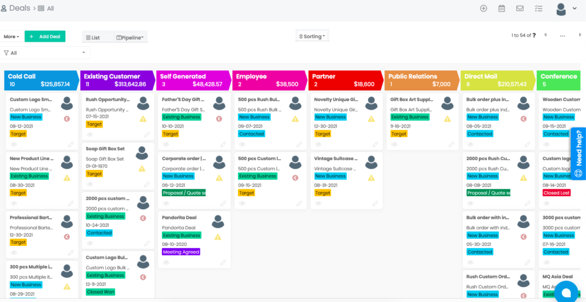586x302 pixels.
Task: Click warning triangle on Pandorita Deal card
Action: coord(218,237)
